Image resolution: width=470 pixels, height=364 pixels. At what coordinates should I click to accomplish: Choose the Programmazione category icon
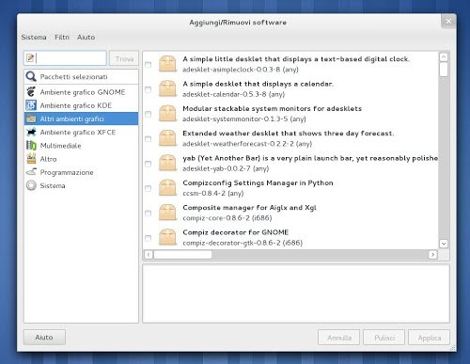pyautogui.click(x=31, y=172)
